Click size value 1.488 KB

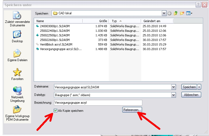[x=101, y=49]
